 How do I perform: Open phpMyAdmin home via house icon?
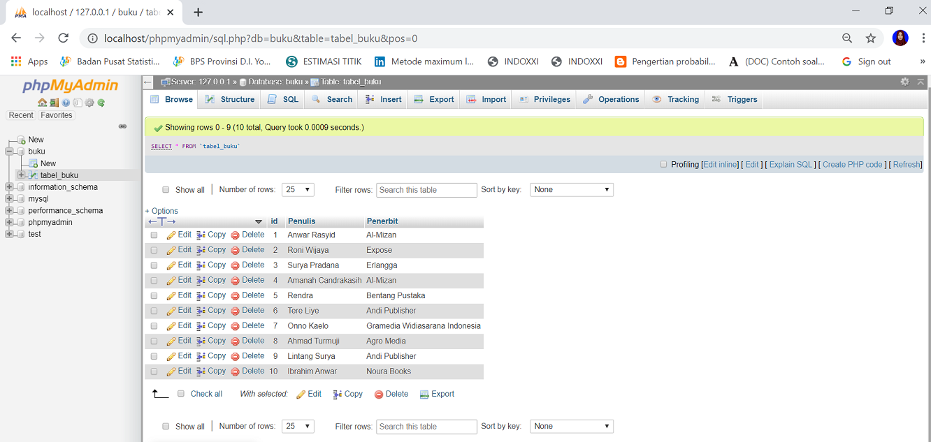point(42,103)
